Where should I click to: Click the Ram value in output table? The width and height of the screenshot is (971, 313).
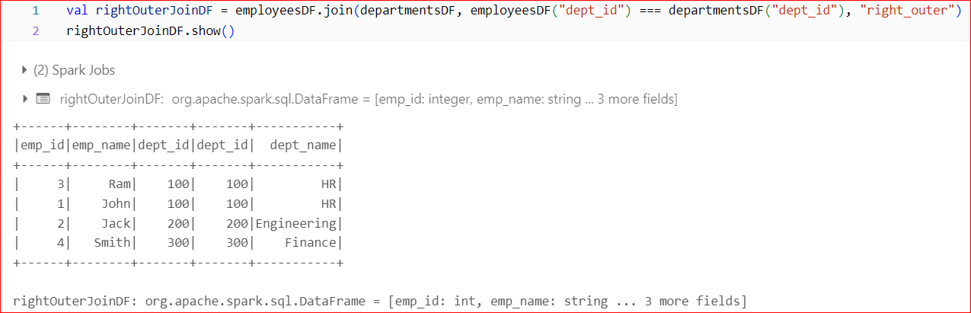click(x=120, y=184)
